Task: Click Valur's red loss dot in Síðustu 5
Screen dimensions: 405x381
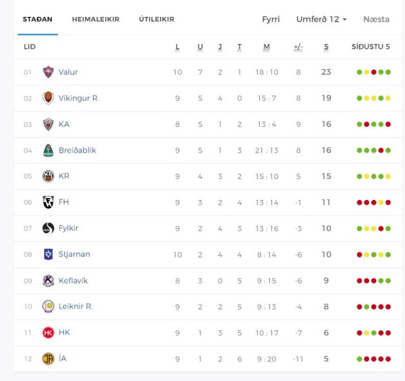Action: [373, 72]
